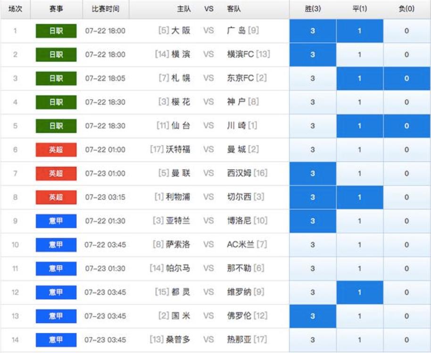Screen dimensions: 431x353
Task: Toggle draw (1) for 仙台 vs 川崎
Action: click(359, 126)
